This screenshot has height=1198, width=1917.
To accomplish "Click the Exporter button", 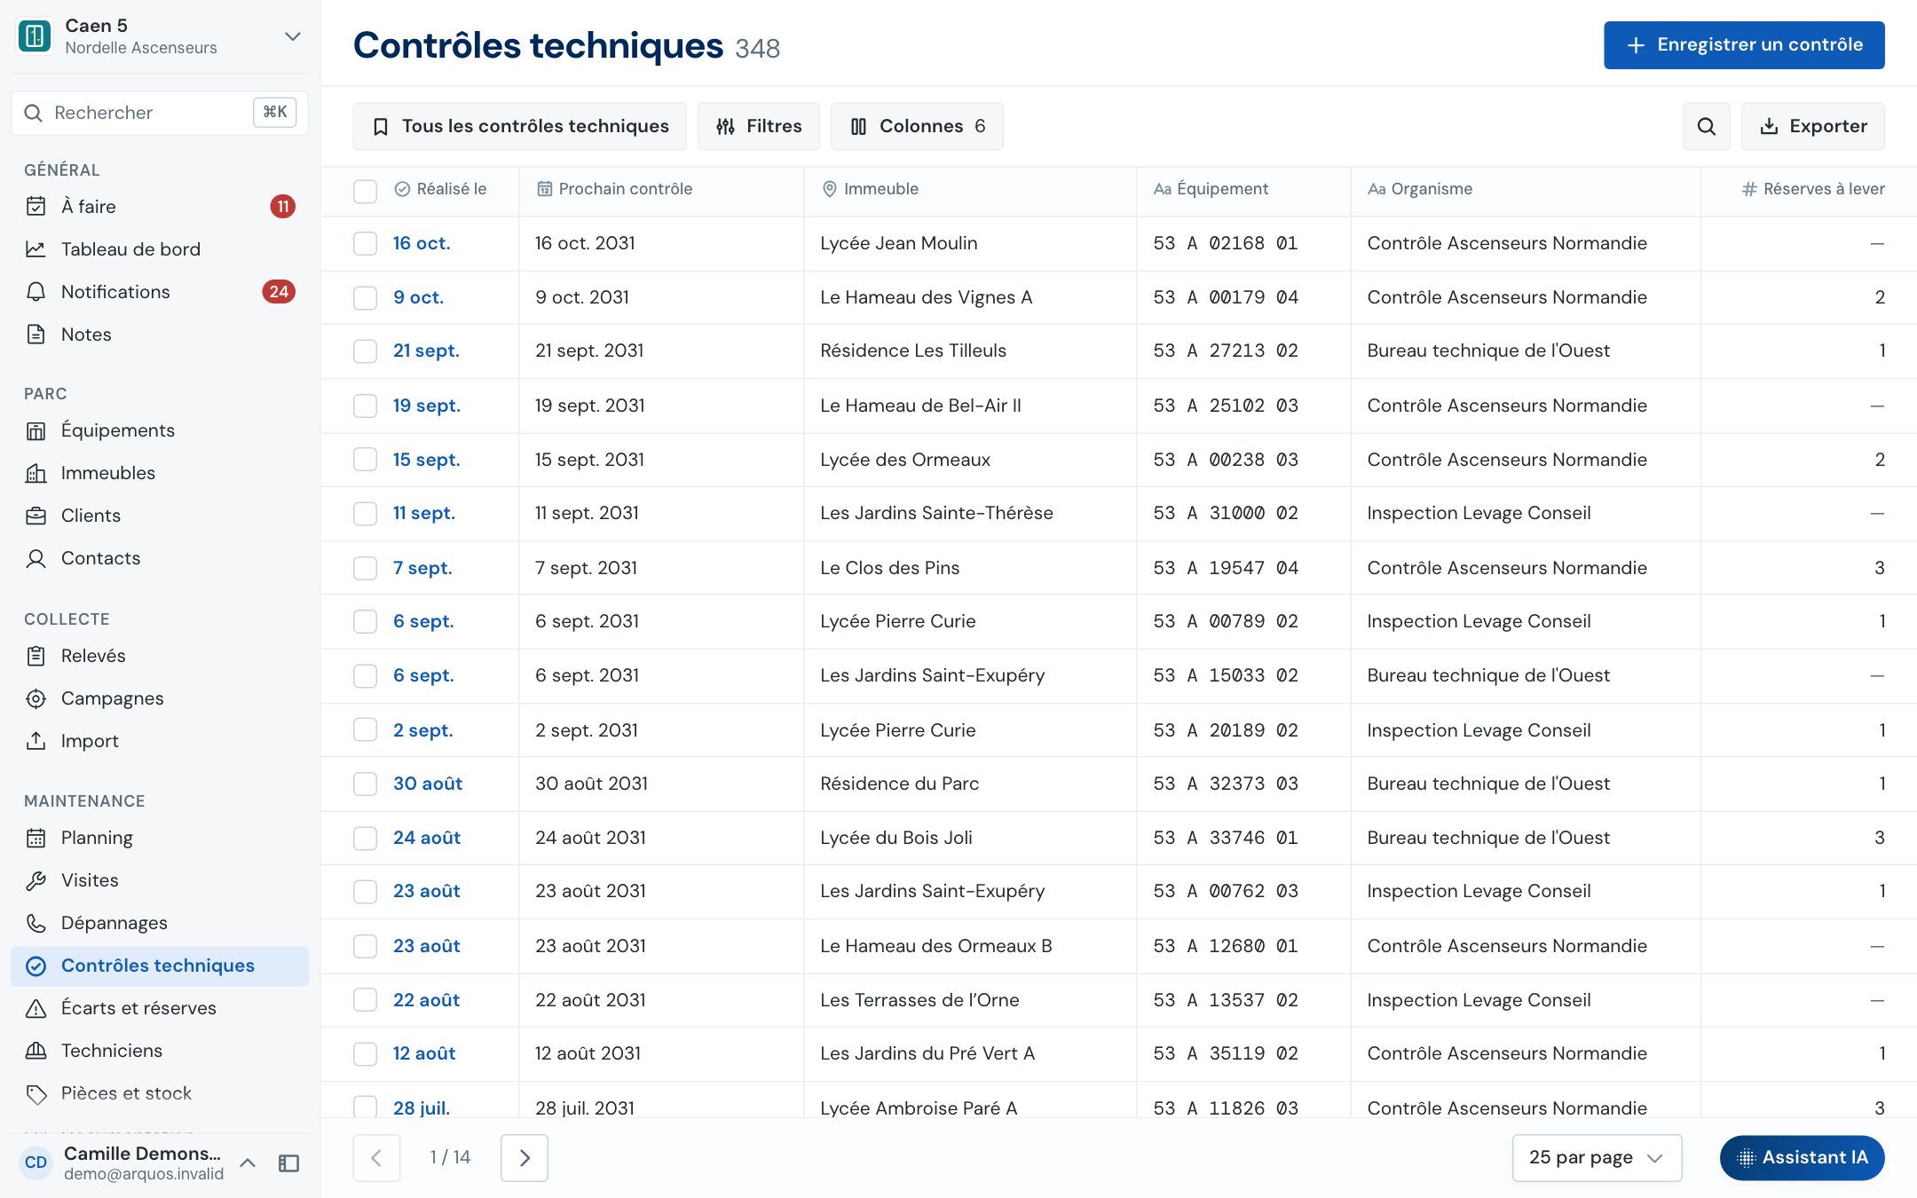I will pyautogui.click(x=1812, y=126).
